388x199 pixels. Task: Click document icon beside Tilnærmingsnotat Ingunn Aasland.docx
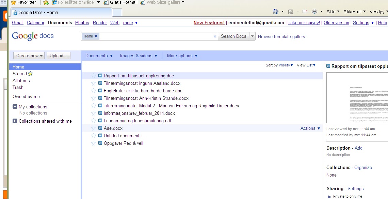pyautogui.click(x=100, y=83)
